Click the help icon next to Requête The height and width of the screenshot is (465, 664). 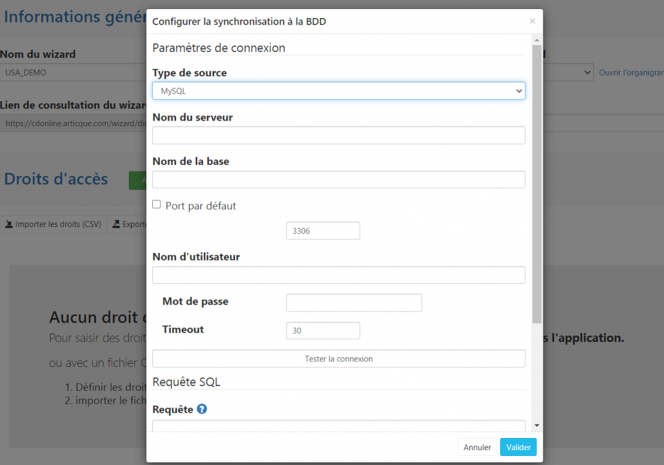[x=202, y=409]
